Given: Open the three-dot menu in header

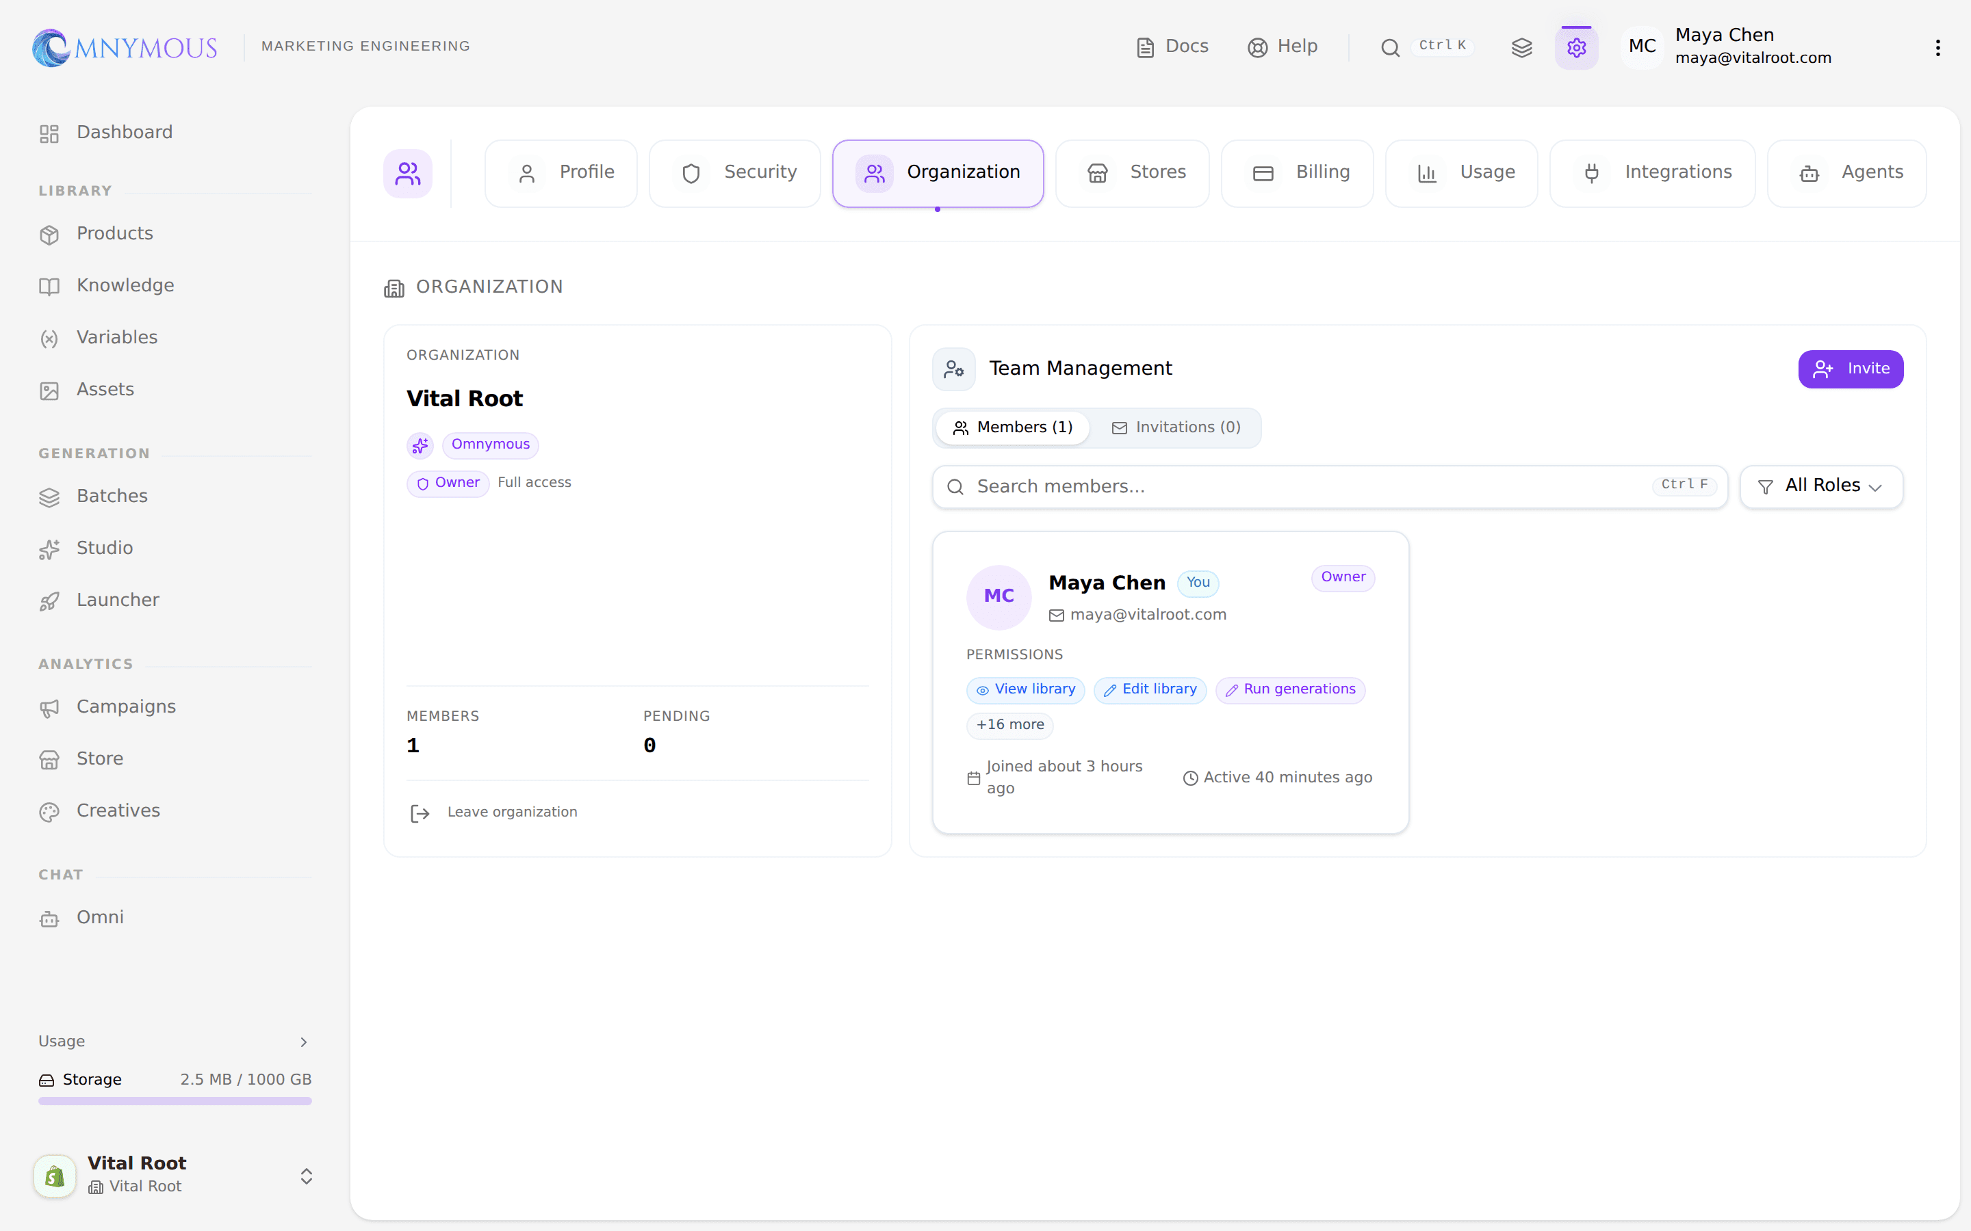Looking at the screenshot, I should (1937, 47).
